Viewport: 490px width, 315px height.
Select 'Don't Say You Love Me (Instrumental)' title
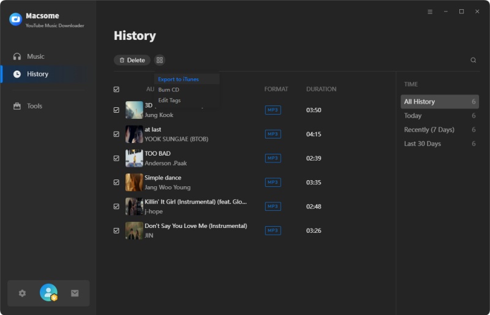[196, 226]
